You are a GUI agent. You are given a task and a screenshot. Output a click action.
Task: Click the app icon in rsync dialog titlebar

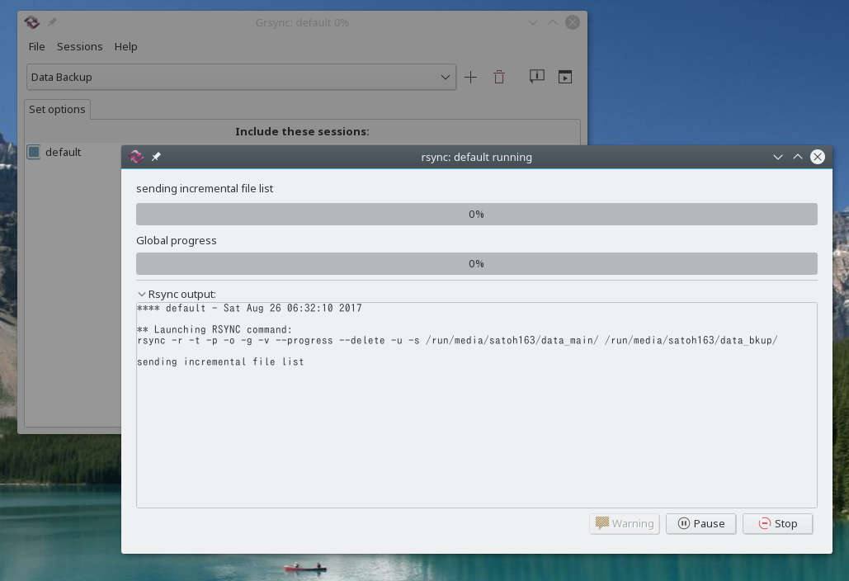tap(136, 157)
